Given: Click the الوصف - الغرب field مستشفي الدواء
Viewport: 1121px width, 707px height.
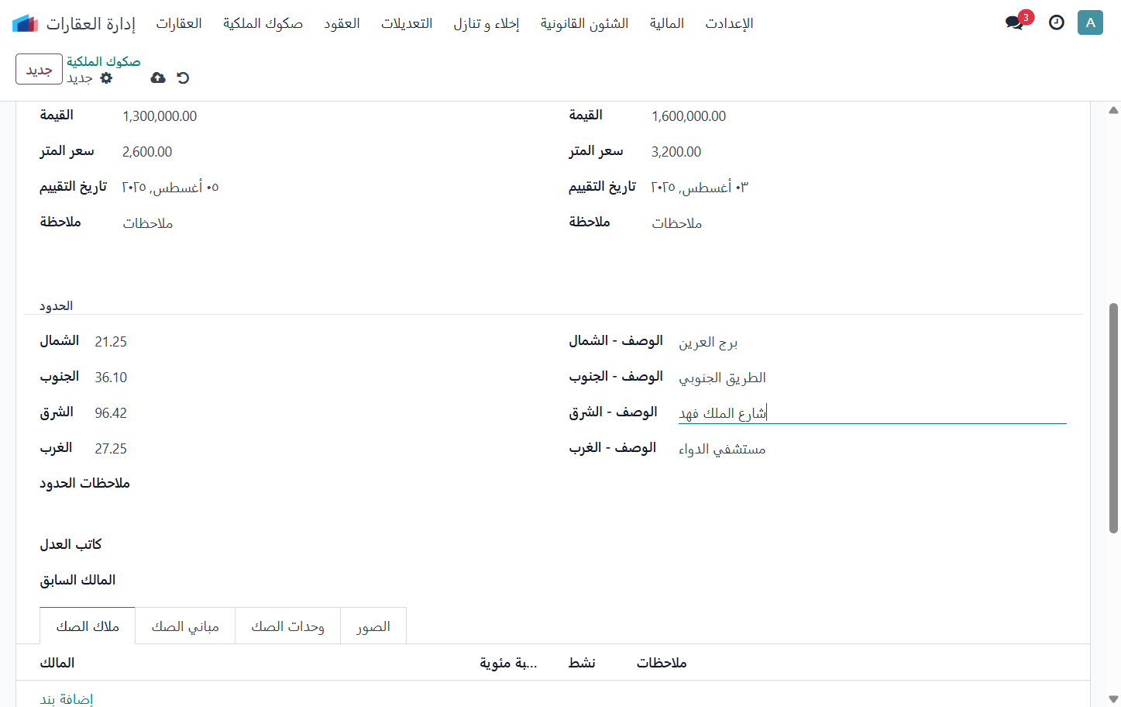Looking at the screenshot, I should pyautogui.click(x=872, y=449).
